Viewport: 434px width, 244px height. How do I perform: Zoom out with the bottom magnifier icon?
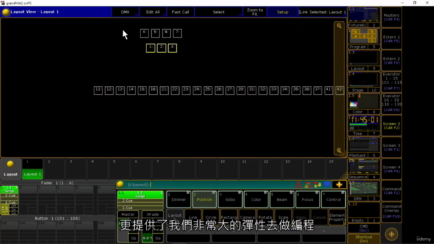339,150
